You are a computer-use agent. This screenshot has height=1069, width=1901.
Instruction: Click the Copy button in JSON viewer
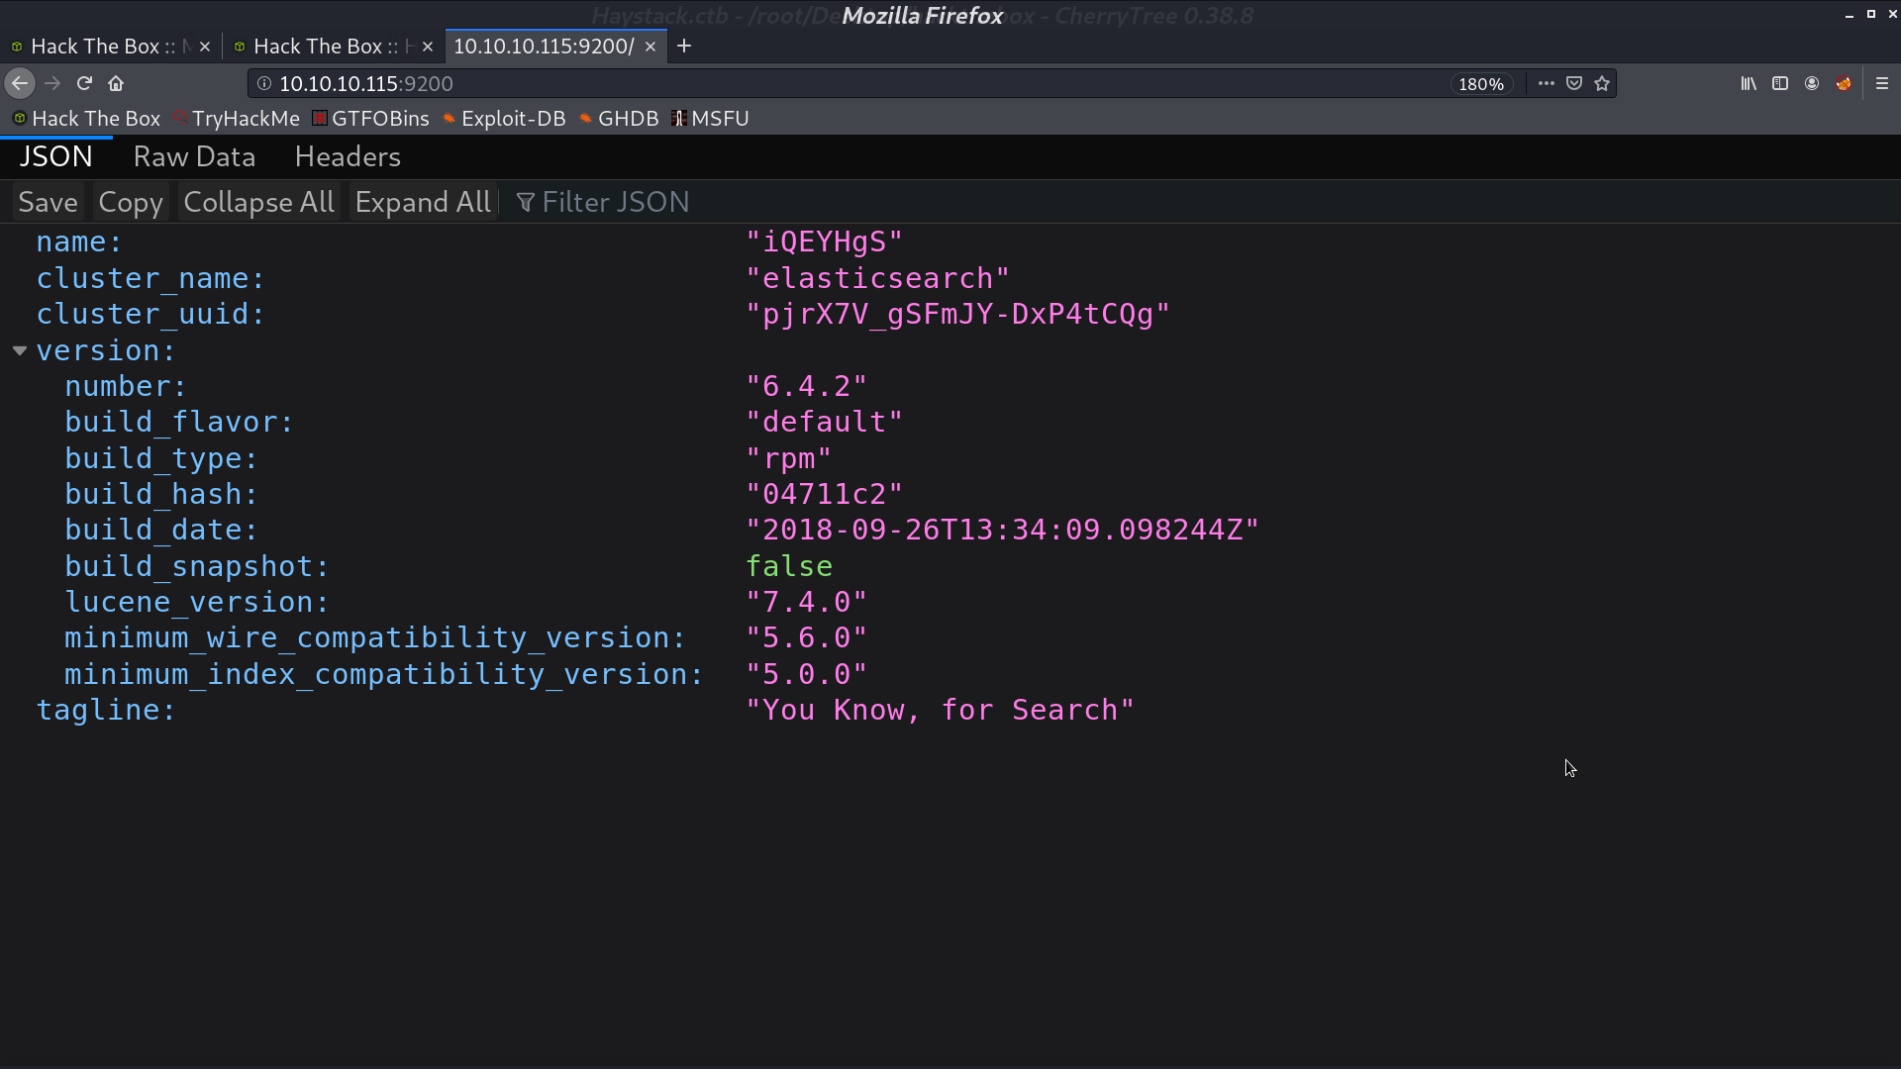pyautogui.click(x=131, y=202)
